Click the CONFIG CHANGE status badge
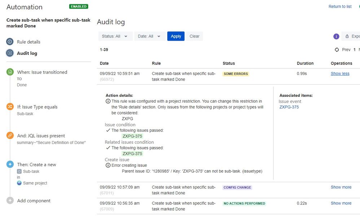Image resolution: width=360 pixels, height=216 pixels. tap(237, 187)
